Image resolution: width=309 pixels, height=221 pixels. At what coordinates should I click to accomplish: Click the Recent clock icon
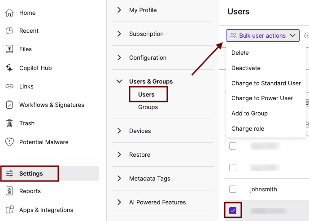[9, 31]
